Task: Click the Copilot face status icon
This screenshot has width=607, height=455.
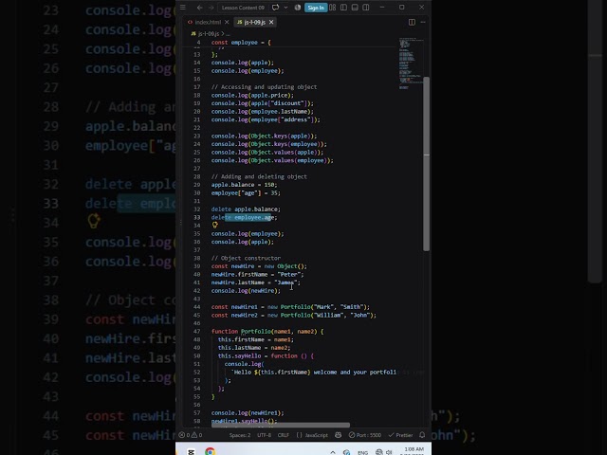Action: 338,435
